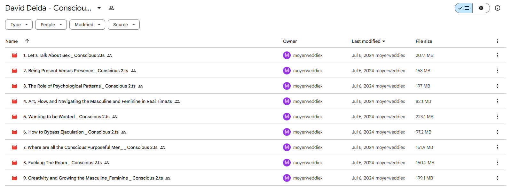Viewport: 511px width, 192px height.
Task: Open the Modified filter dropdown
Action: coord(87,25)
